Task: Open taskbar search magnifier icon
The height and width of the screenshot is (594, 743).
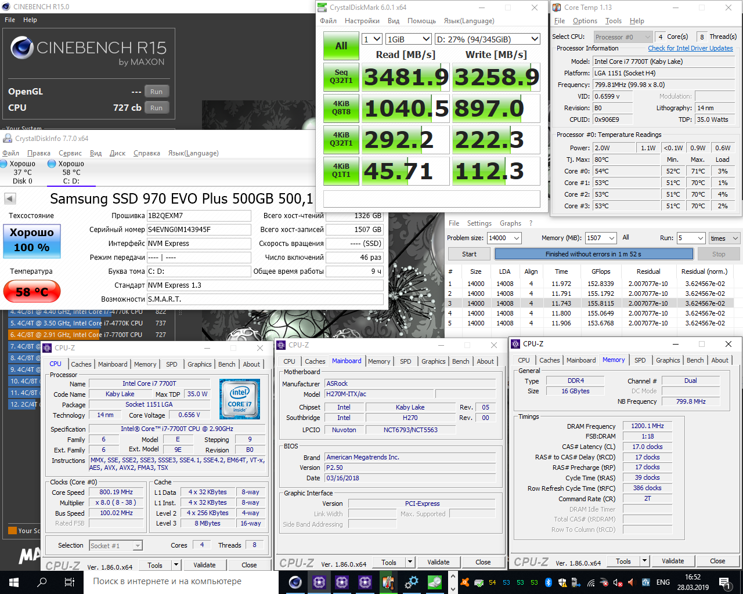Action: pyautogui.click(x=42, y=582)
